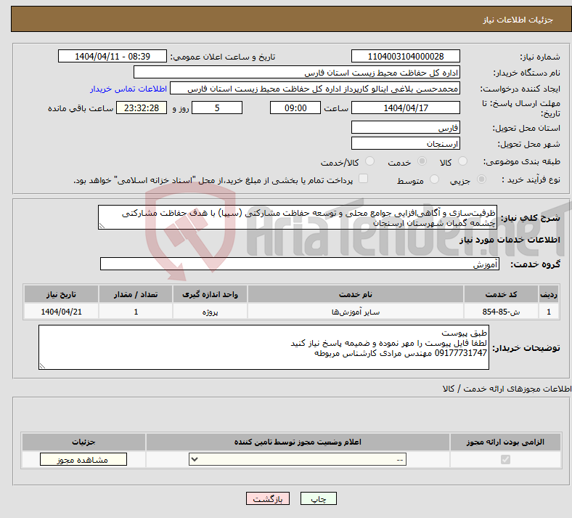Click the نام خدمت column header

(x=355, y=294)
